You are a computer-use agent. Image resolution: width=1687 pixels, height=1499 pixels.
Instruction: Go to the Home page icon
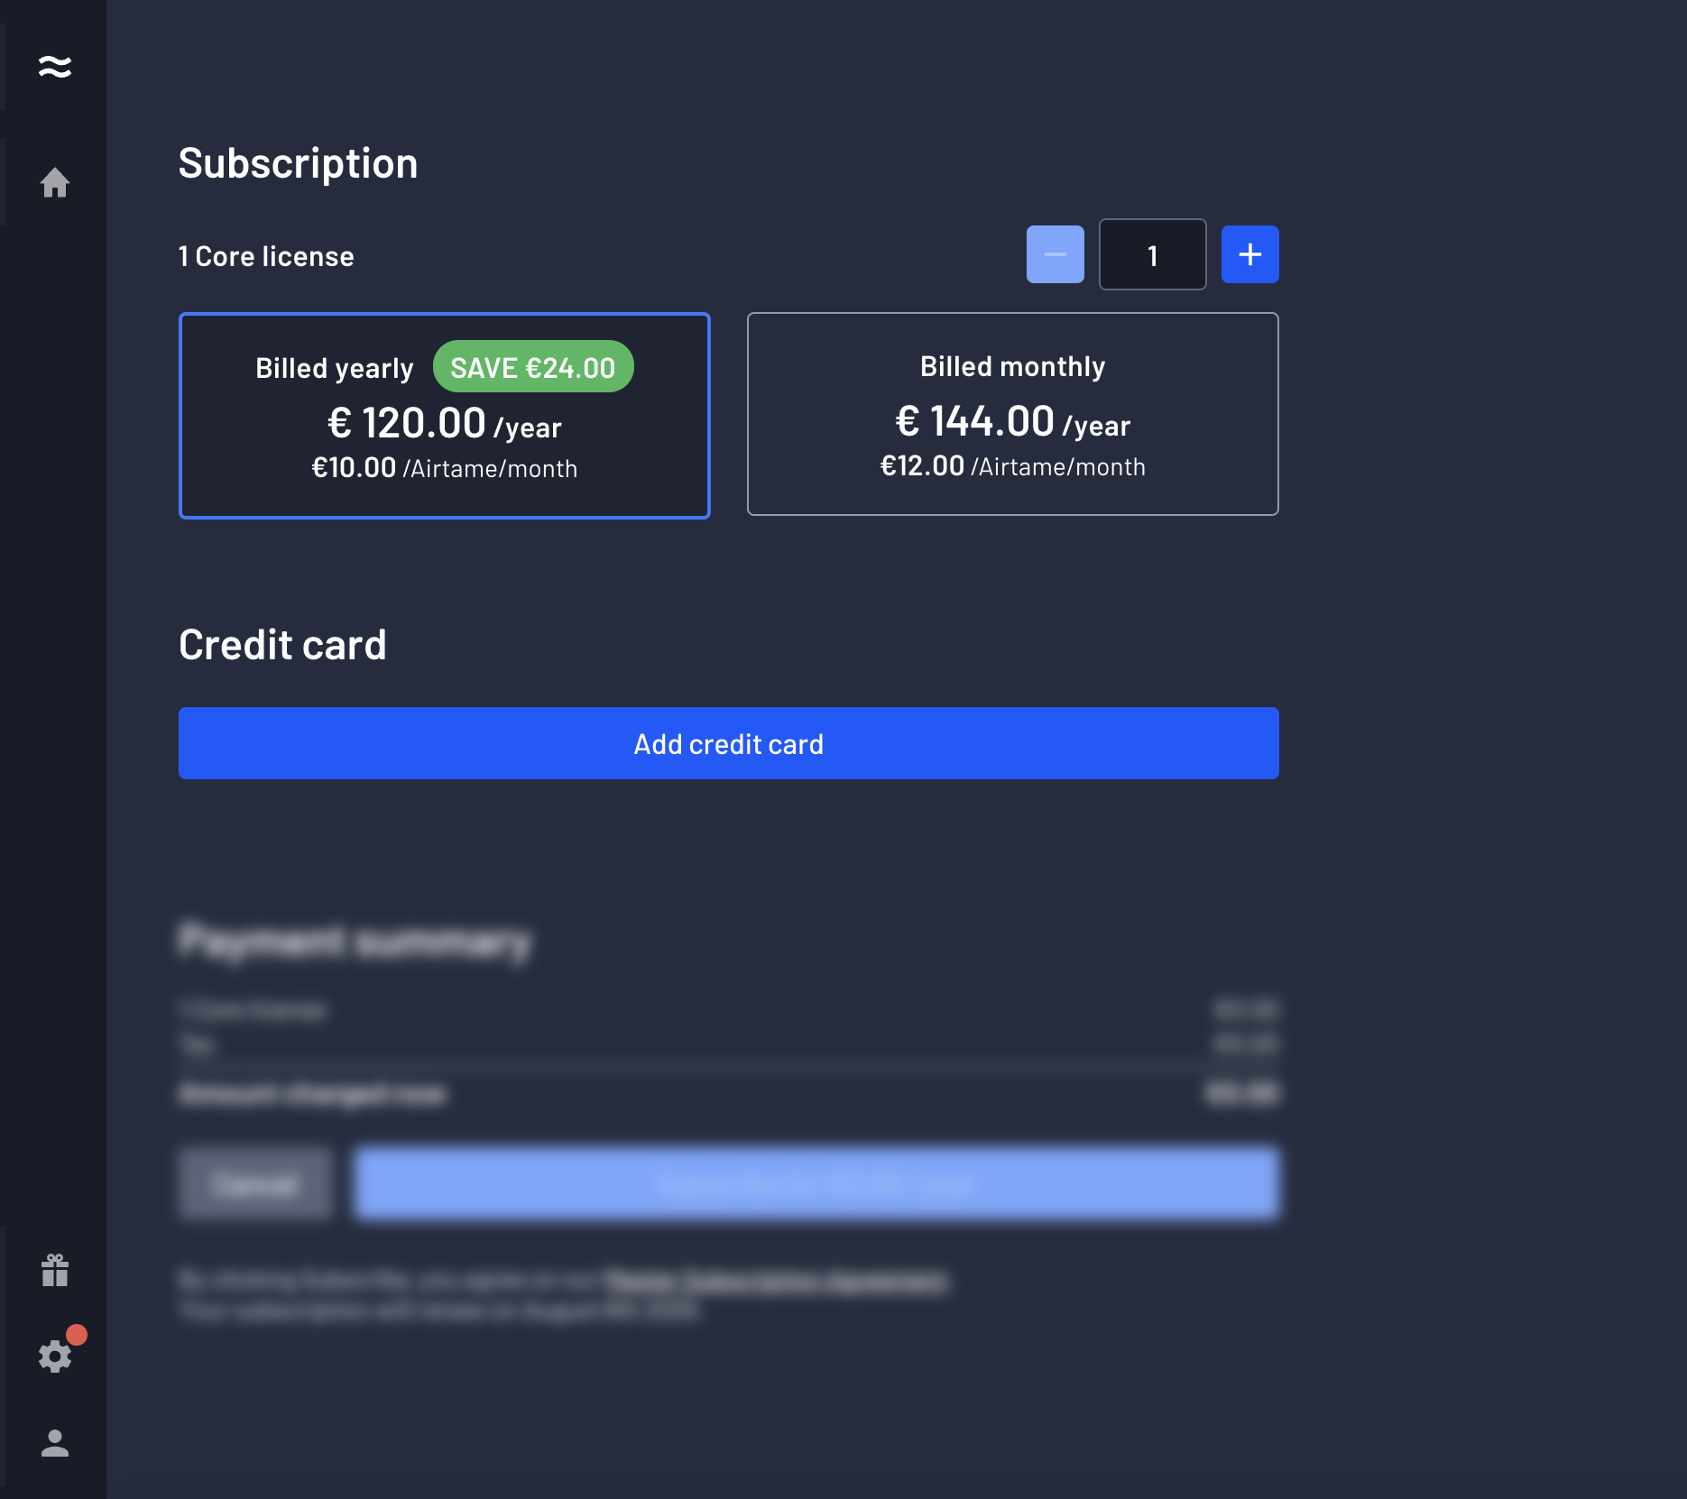tap(55, 183)
